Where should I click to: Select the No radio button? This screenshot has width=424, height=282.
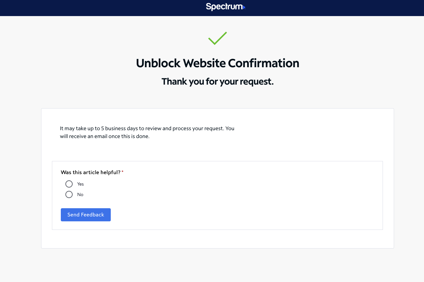point(69,194)
